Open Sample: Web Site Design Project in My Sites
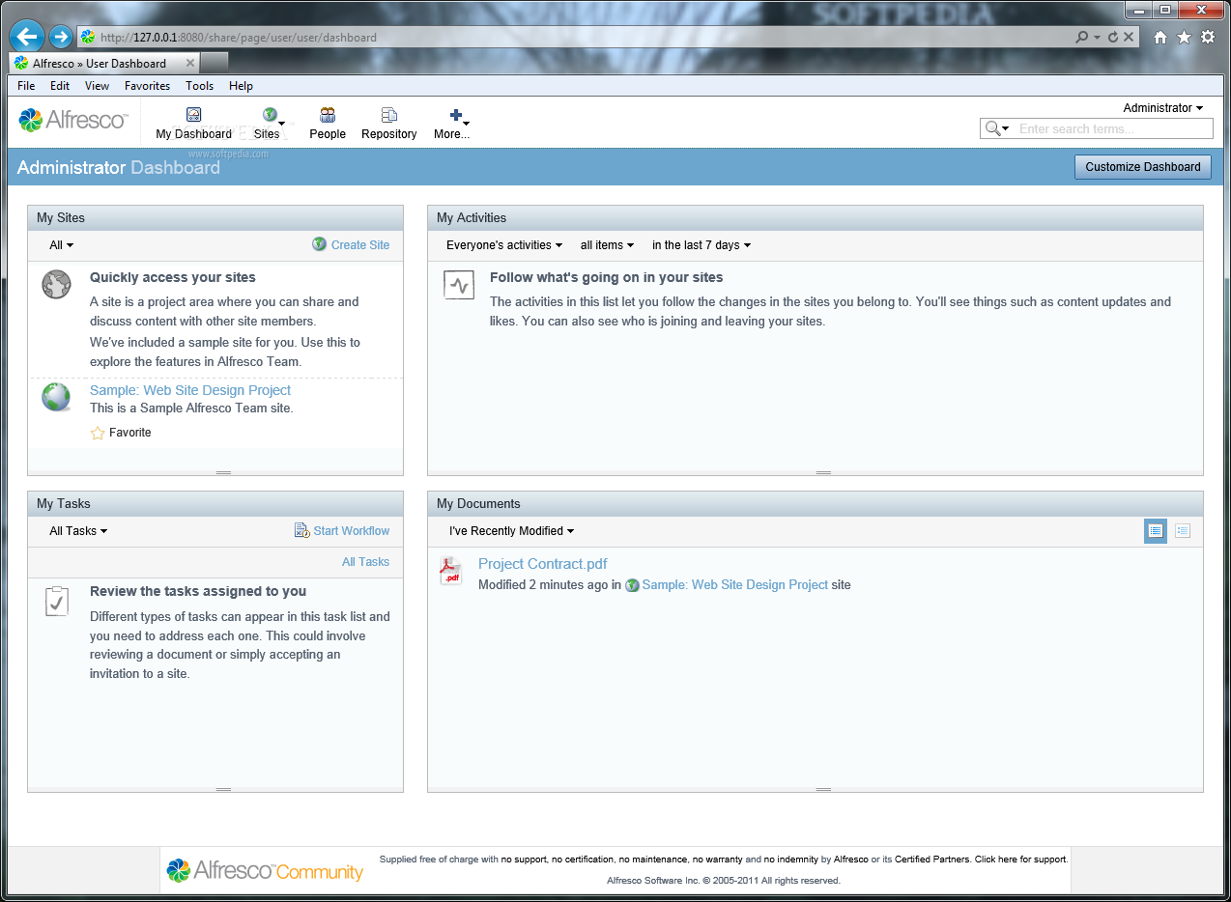Viewport: 1231px width, 902px height. tap(190, 390)
